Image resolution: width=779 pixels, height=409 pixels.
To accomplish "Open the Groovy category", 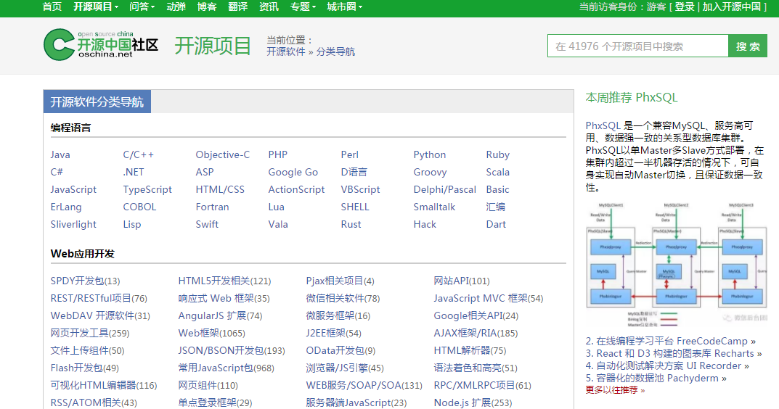I will click(431, 173).
